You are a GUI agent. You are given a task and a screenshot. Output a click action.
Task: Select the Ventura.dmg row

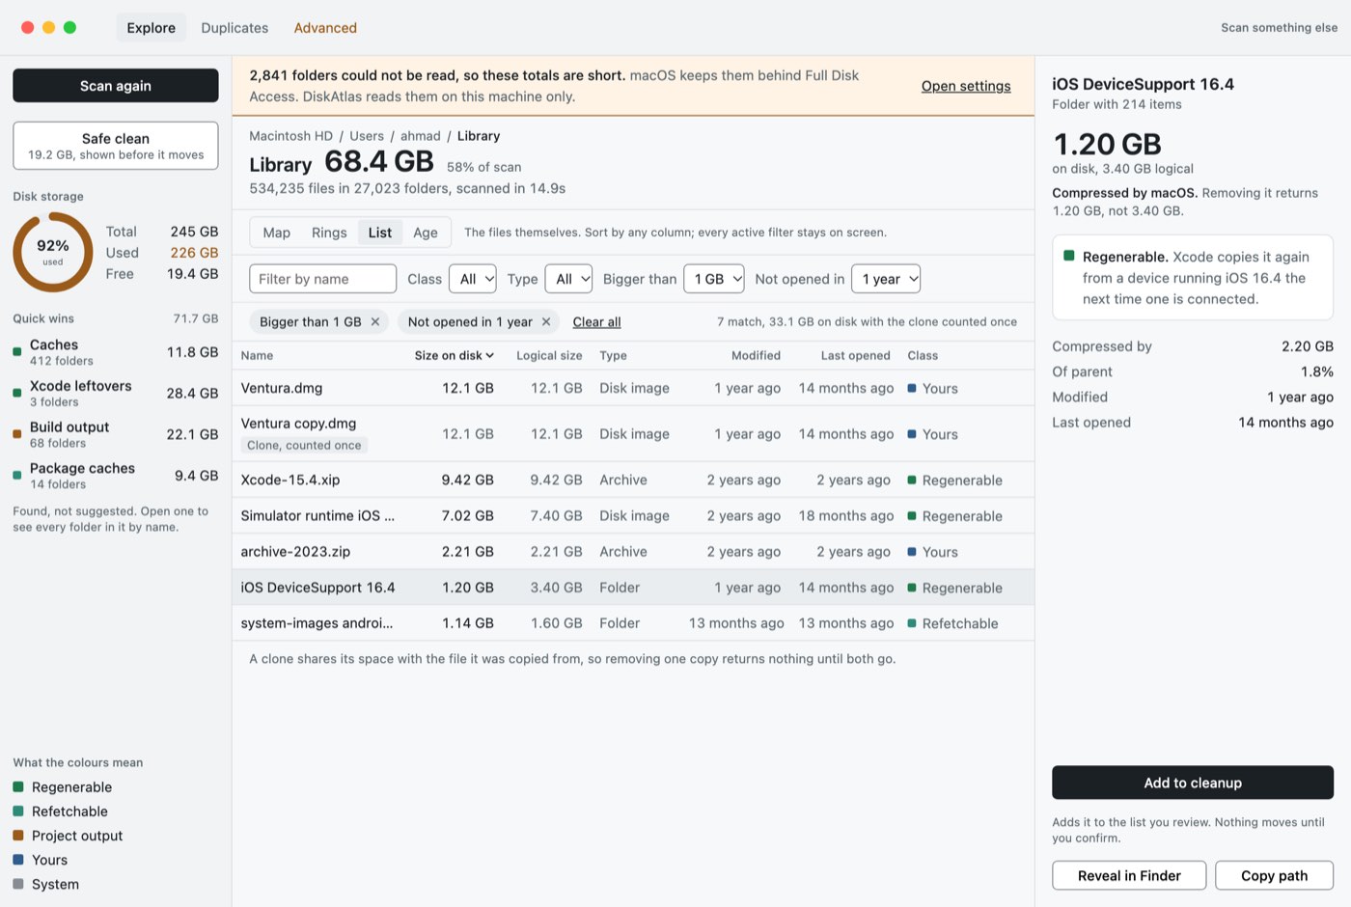click(633, 388)
